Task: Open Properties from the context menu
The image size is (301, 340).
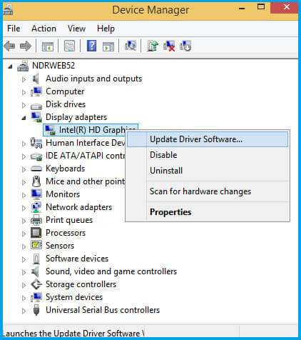Action: (x=208, y=212)
